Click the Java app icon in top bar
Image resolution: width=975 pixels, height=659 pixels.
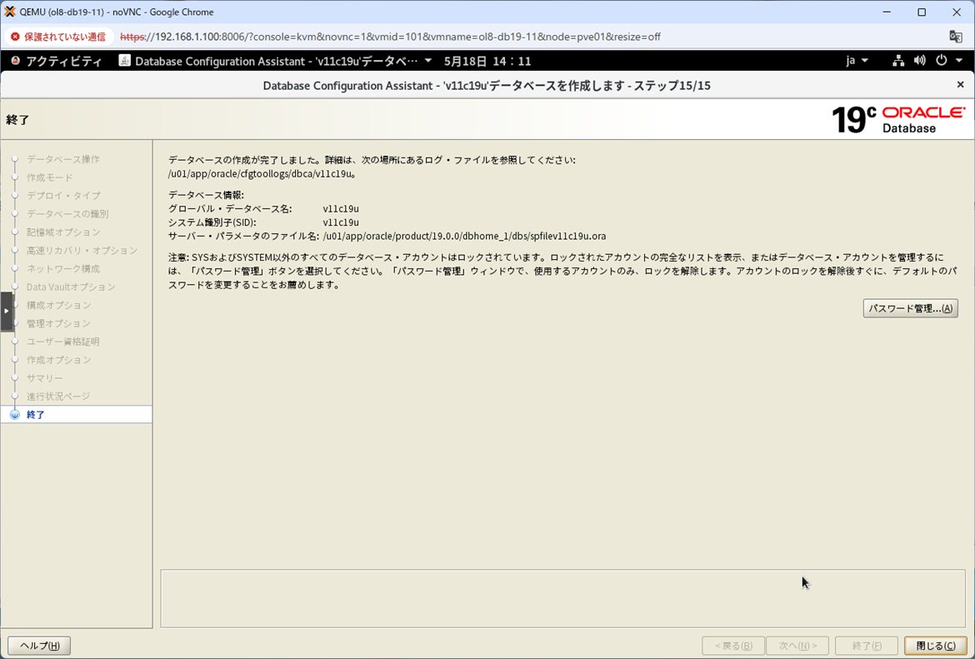tap(125, 61)
